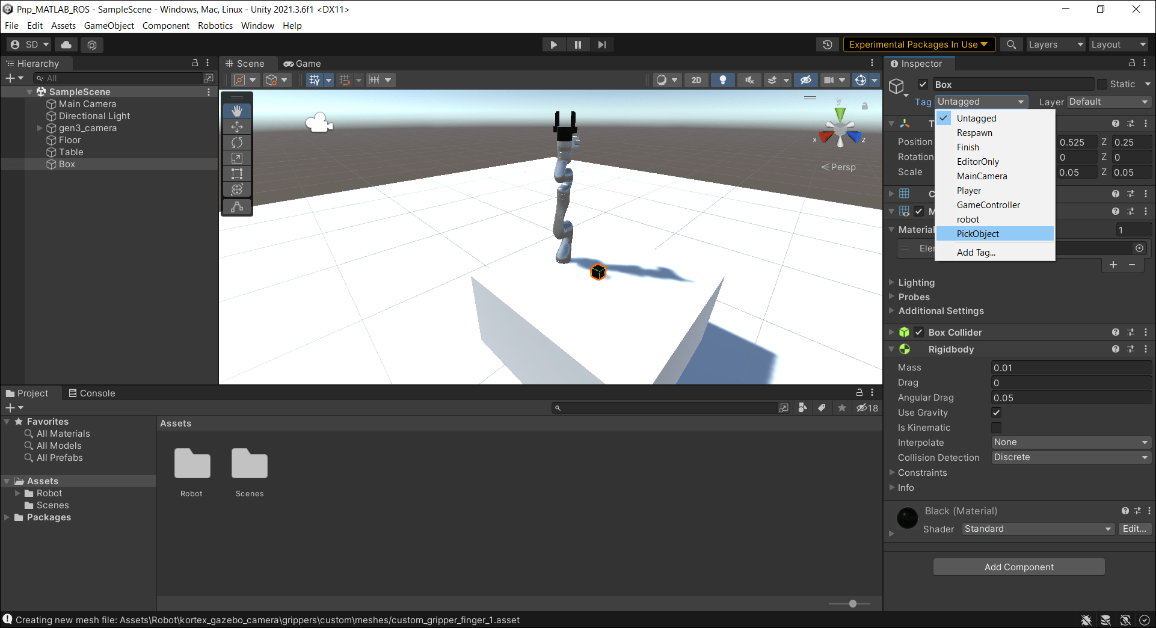
Task: Select the Rect transform tool
Action: tap(237, 174)
